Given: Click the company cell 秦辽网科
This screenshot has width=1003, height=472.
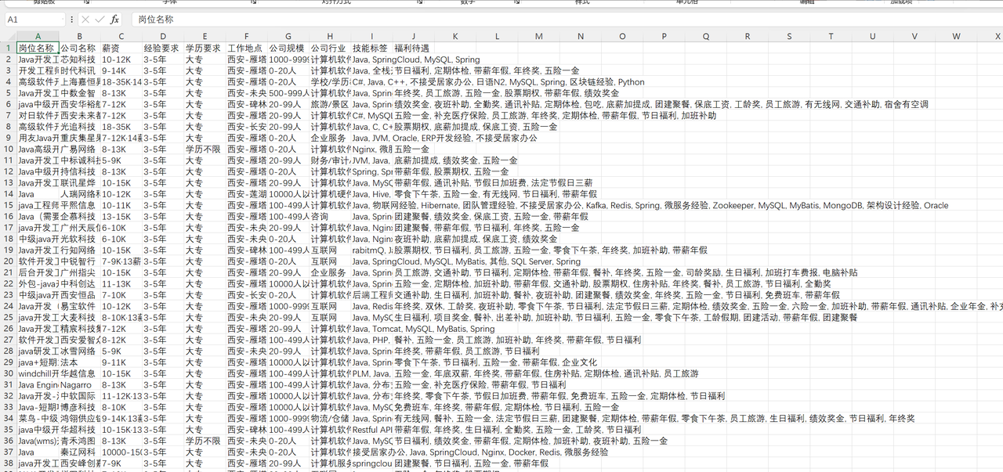Looking at the screenshot, I should click(x=79, y=452).
